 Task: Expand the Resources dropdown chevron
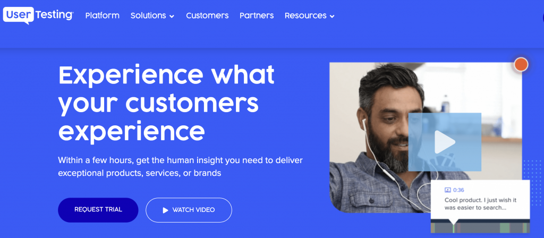[x=332, y=16]
